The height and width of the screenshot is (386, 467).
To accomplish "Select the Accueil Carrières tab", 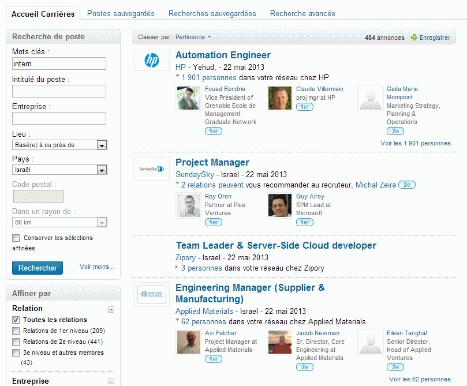I will (43, 14).
